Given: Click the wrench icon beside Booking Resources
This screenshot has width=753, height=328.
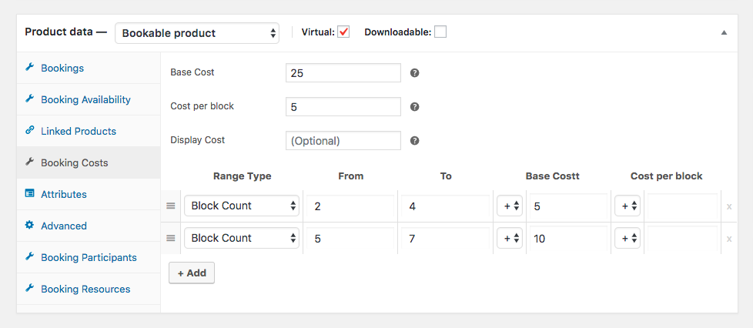Looking at the screenshot, I should 29,289.
